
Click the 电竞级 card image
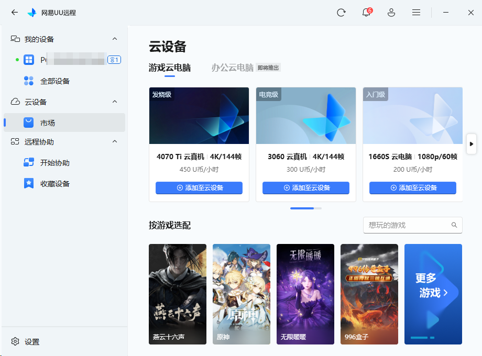pyautogui.click(x=306, y=116)
